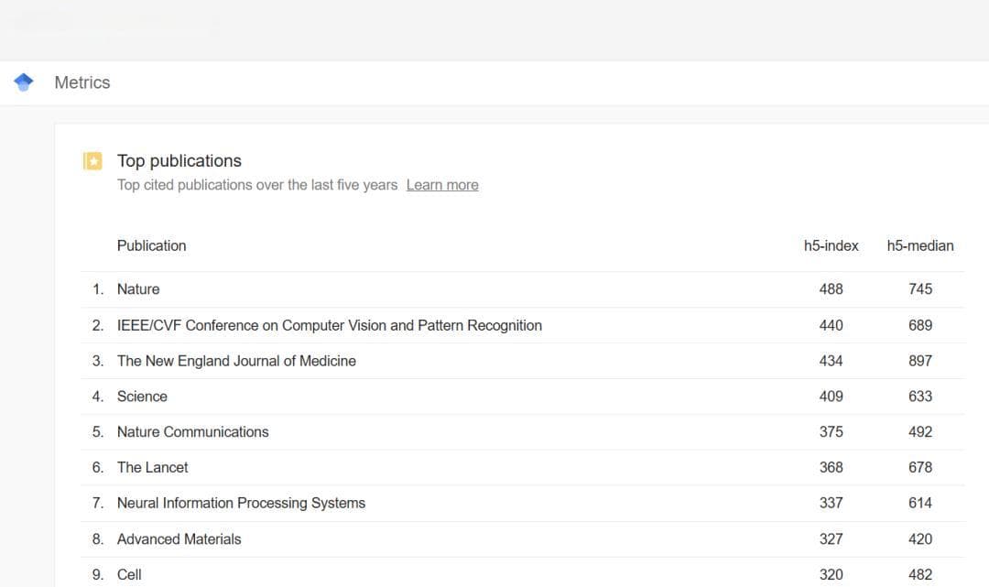The image size is (989, 587).
Task: Select The New England Journal of Medicine
Action: point(236,361)
